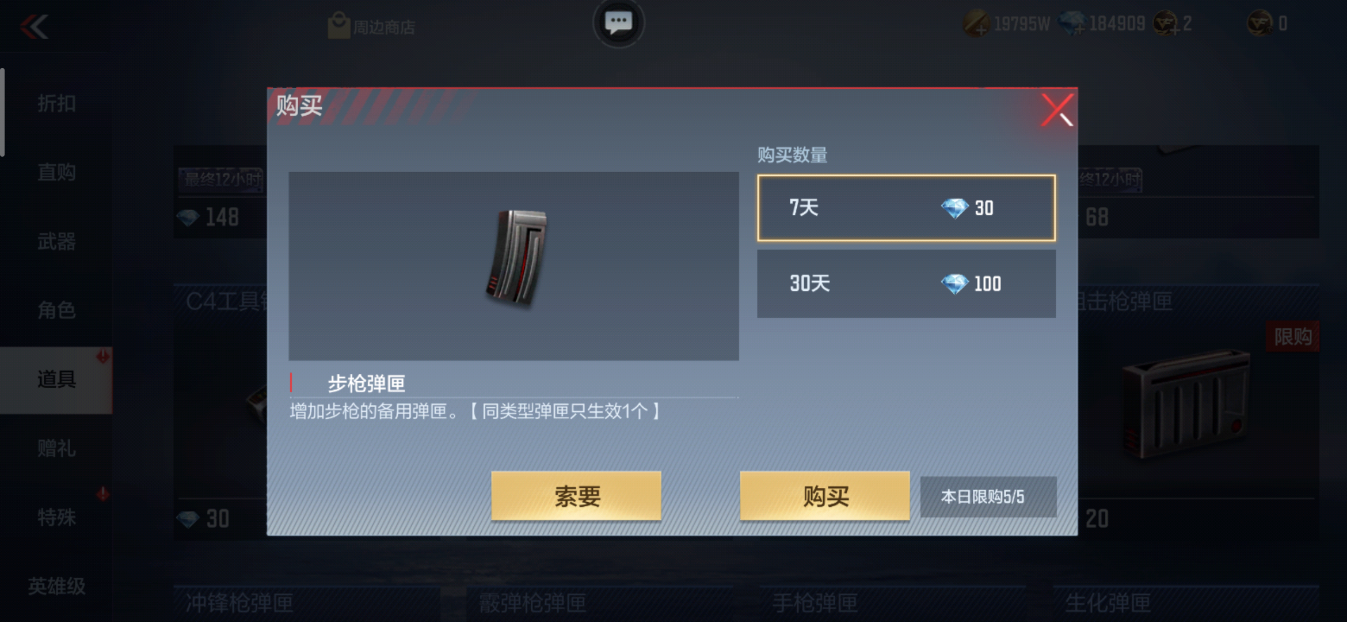Click the 索要 request button
The height and width of the screenshot is (622, 1347).
click(x=576, y=496)
